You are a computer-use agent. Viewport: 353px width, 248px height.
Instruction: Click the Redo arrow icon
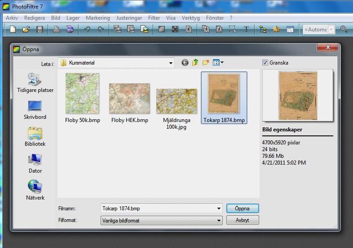coord(101,29)
